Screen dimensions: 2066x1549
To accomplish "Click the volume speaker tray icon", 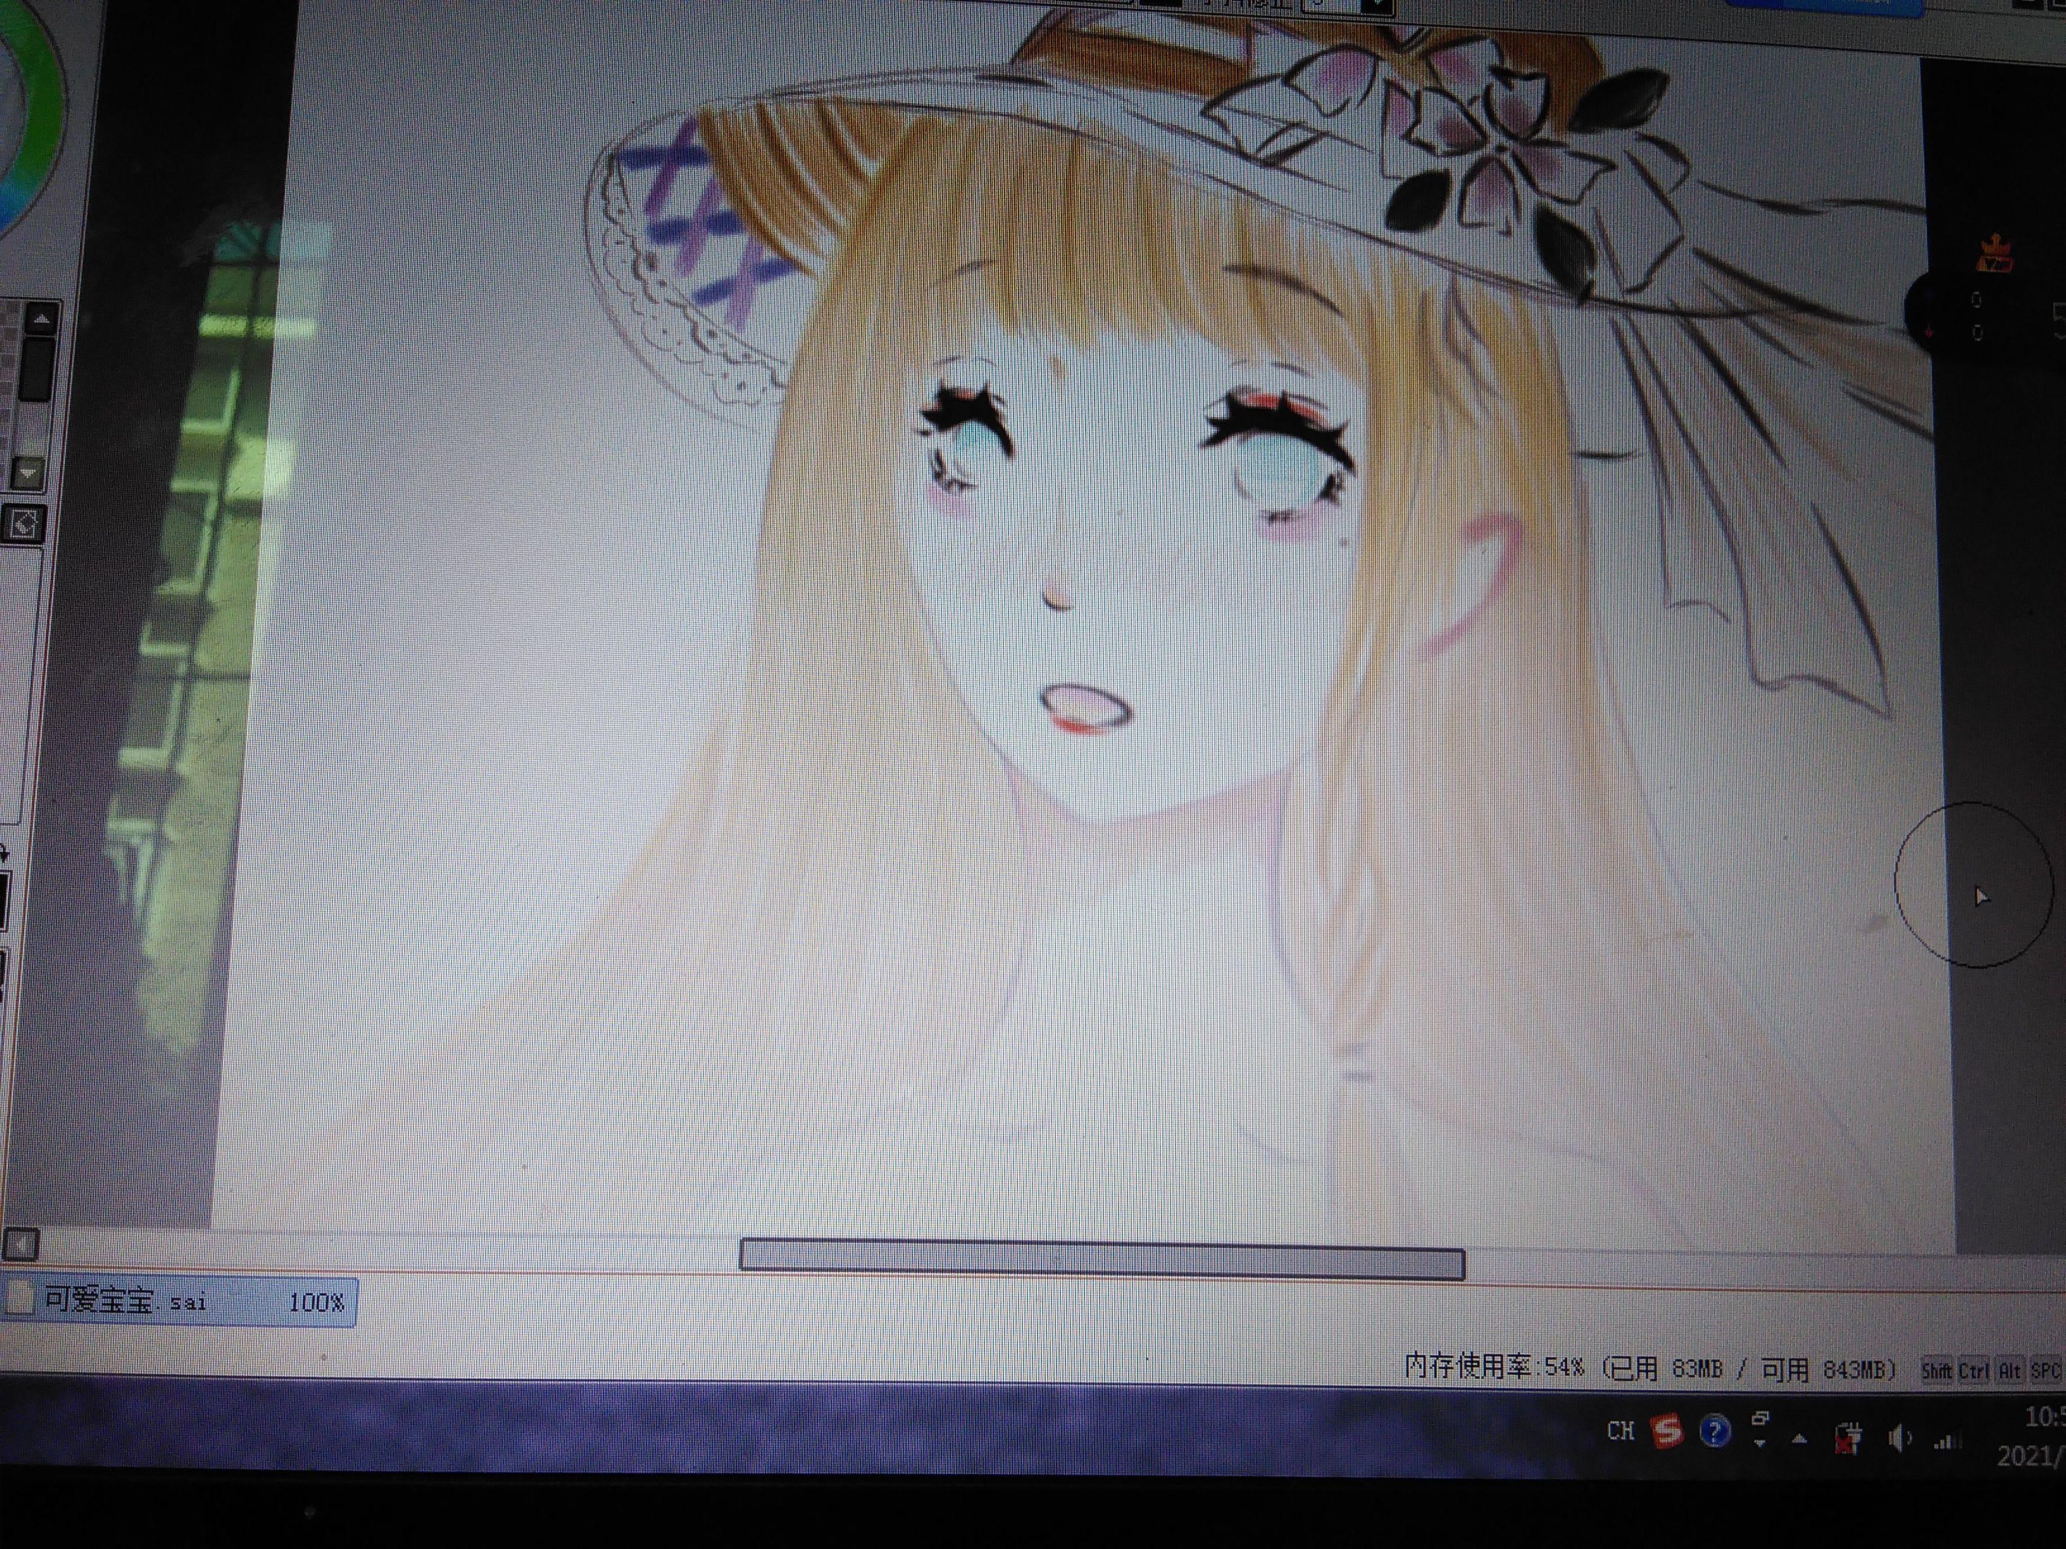I will (x=1898, y=1439).
